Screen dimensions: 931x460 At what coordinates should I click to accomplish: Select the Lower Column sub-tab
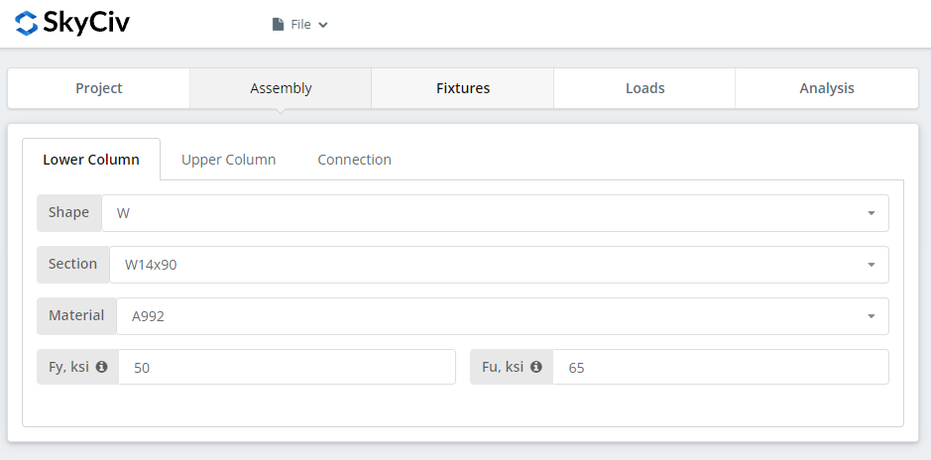(x=91, y=160)
